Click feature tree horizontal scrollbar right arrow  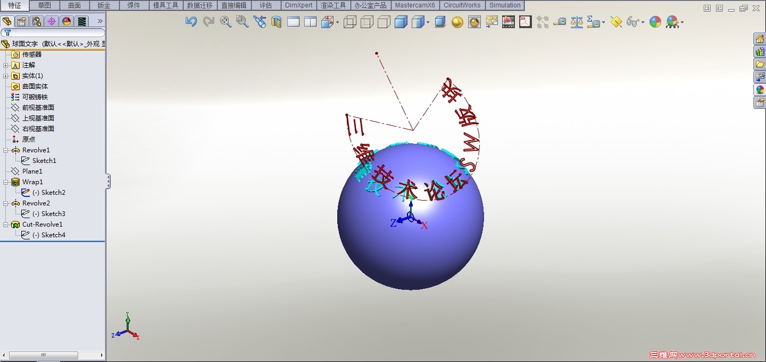pyautogui.click(x=102, y=355)
